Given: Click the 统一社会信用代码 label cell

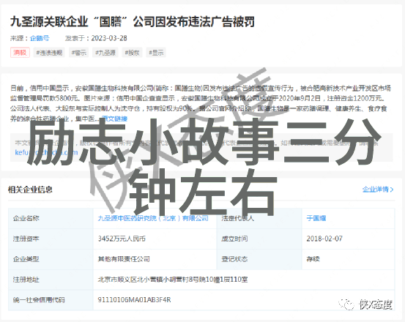Looking at the screenshot, I should pos(51,300).
